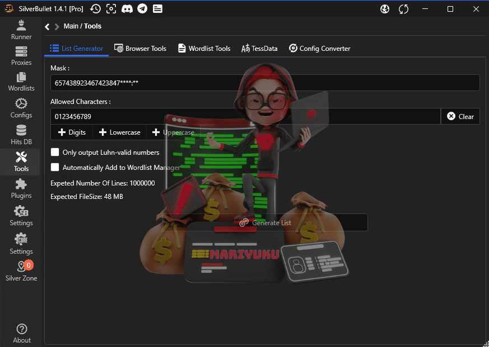Viewport: 489px width, 347px height.
Task: Switch to the Browser Tools tab
Action: pyautogui.click(x=140, y=49)
